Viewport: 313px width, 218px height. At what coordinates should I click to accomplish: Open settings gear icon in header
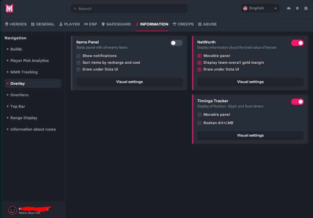[x=306, y=8]
